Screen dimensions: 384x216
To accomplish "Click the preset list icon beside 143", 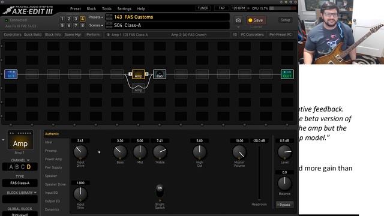I will click(109, 17).
